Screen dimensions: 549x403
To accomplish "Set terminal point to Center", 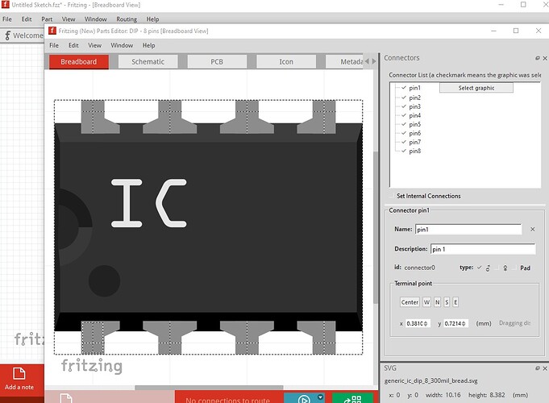I will point(410,302).
